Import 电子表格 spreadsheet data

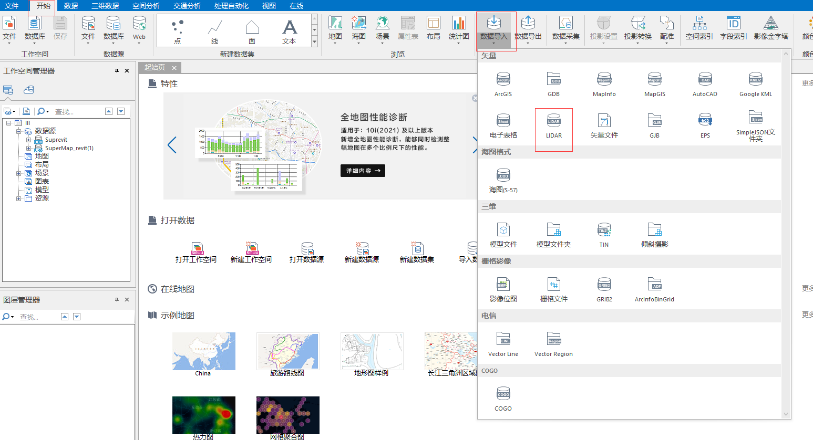[x=503, y=125]
